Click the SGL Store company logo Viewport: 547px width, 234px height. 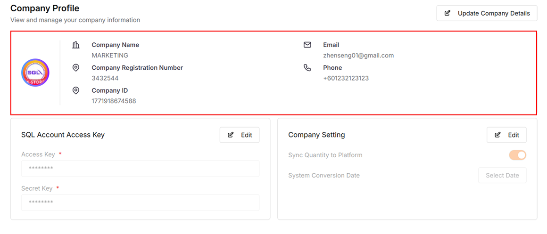[35, 73]
